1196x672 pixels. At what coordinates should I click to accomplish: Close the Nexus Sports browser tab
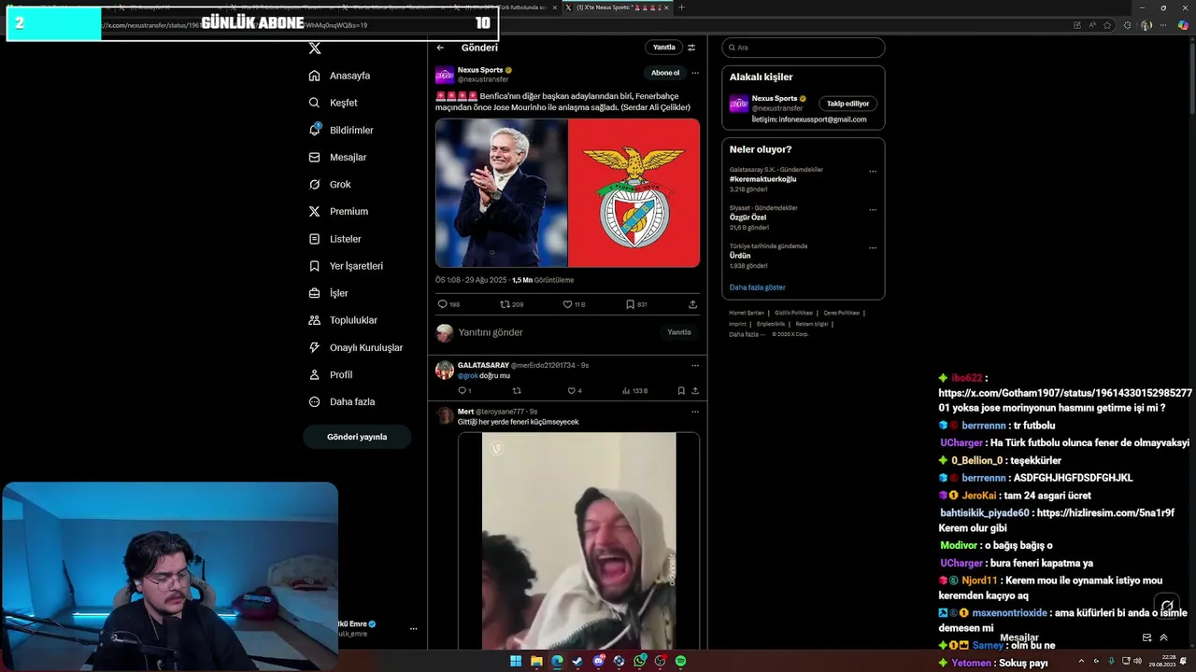tap(667, 7)
